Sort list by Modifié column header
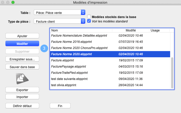The image size is (181, 113). [131, 30]
